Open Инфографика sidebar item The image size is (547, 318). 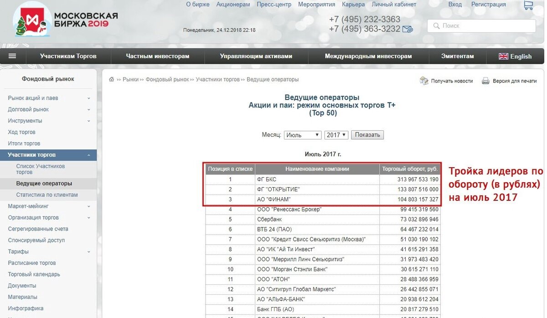coord(26,308)
